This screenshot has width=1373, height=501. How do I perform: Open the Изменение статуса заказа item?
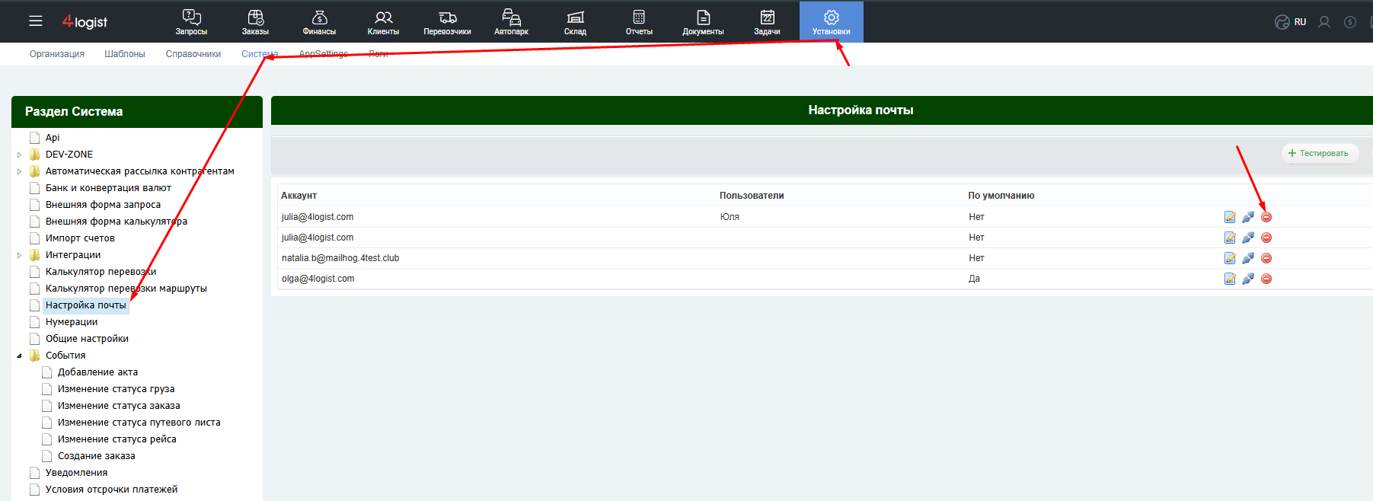point(119,406)
